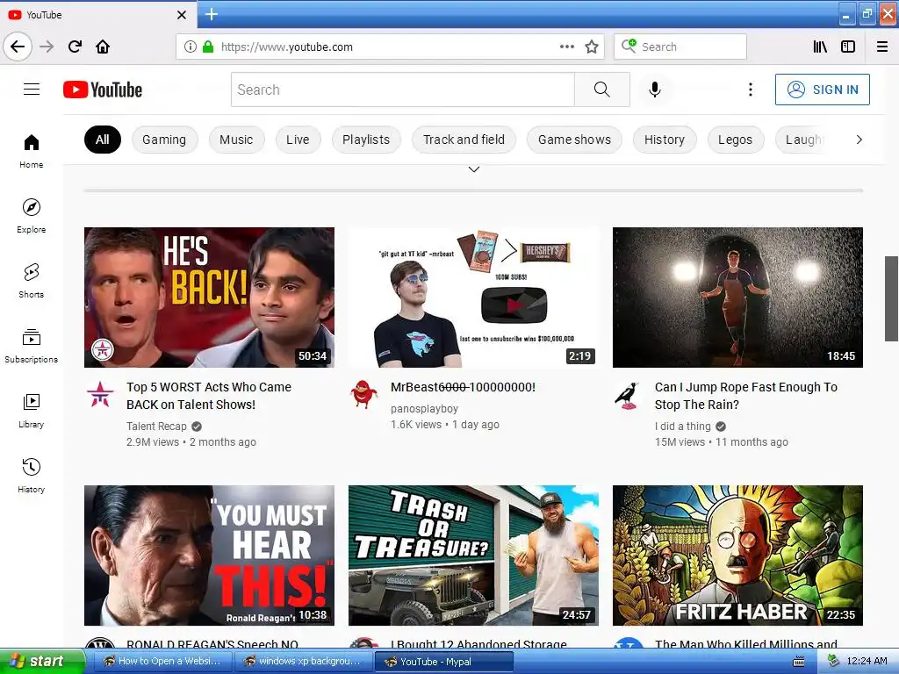The height and width of the screenshot is (674, 899).
Task: Click the YouTube search magnifier button
Action: pos(602,90)
